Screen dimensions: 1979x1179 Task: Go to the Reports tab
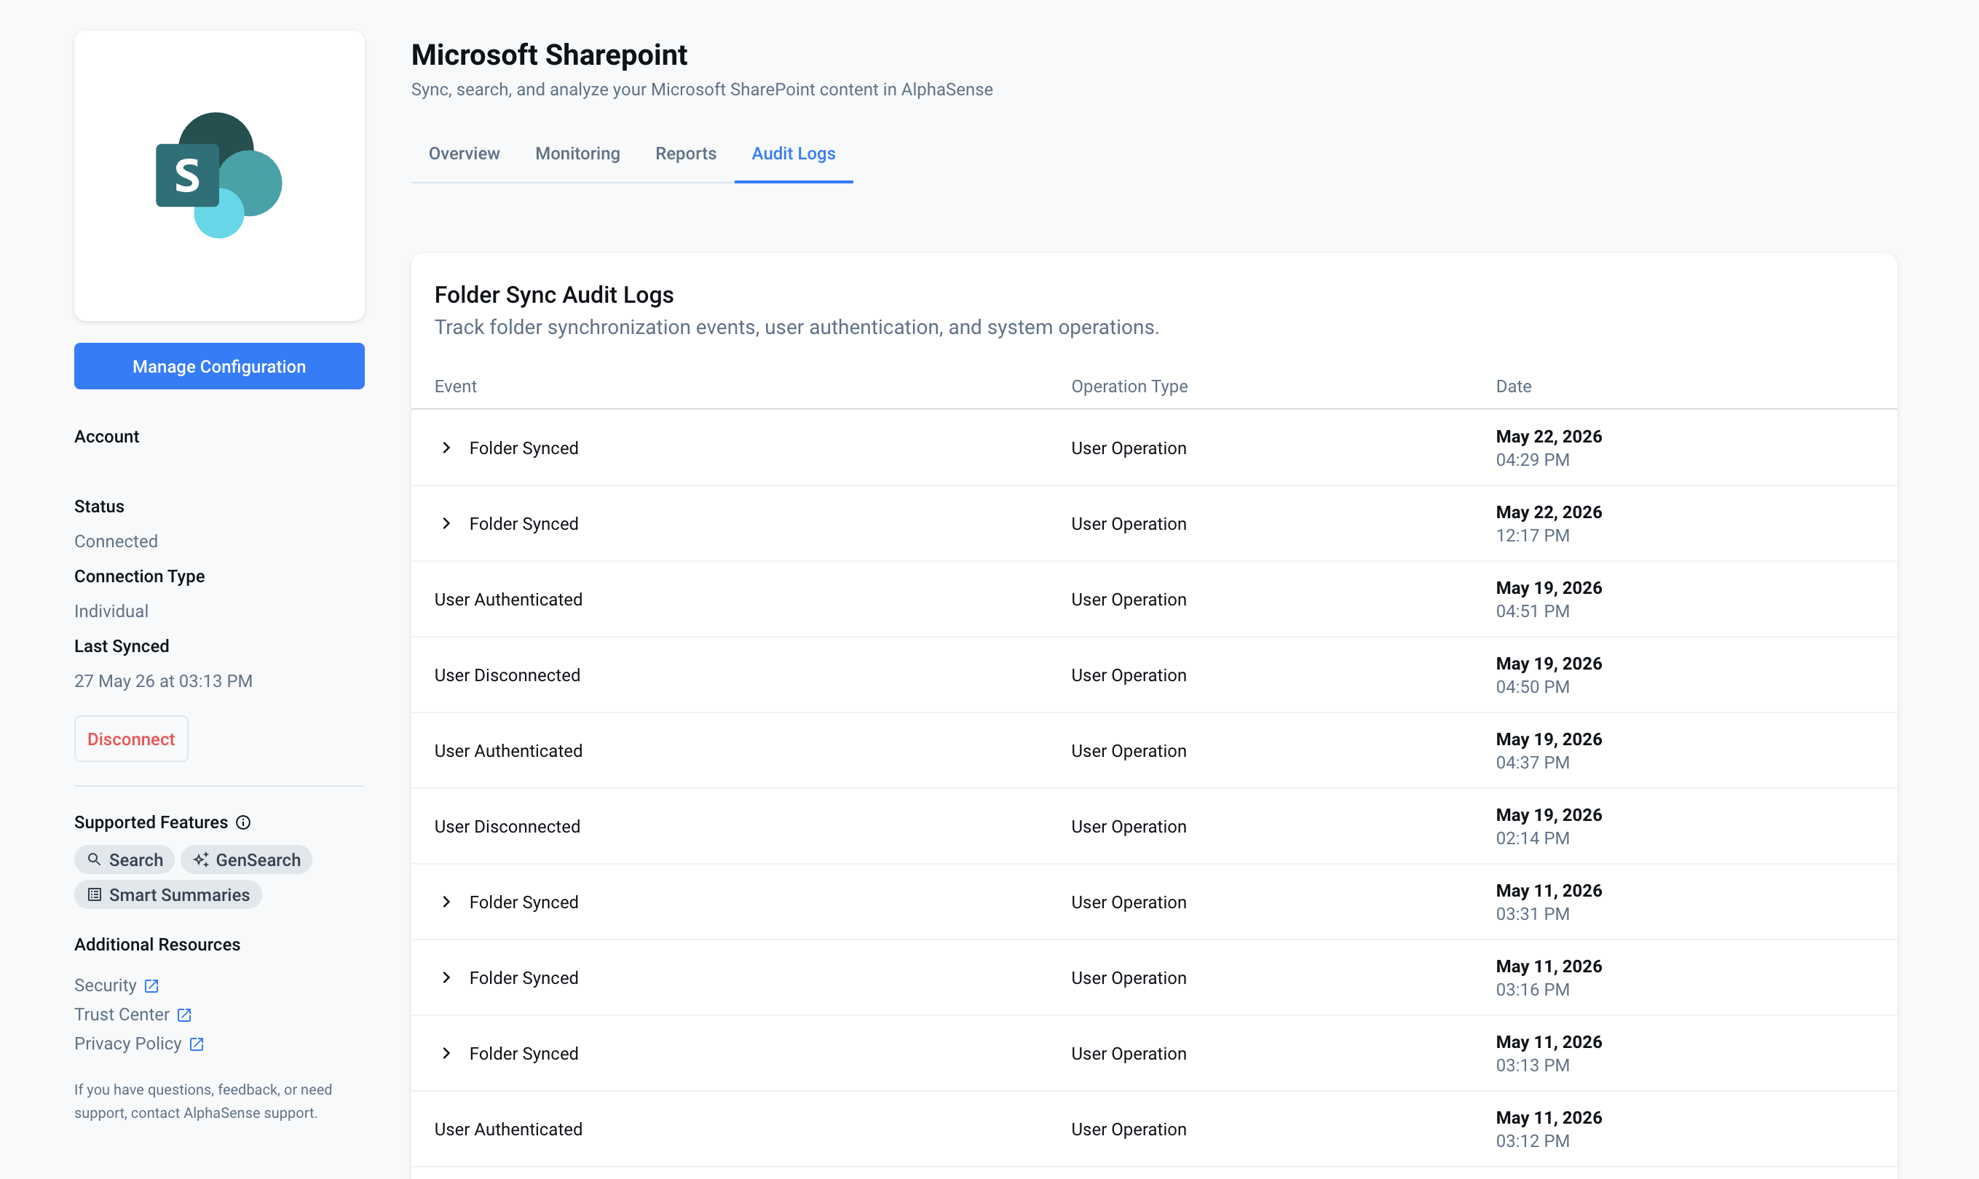click(x=686, y=154)
